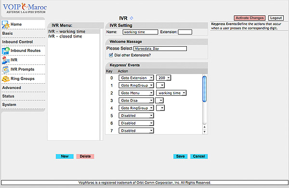Screen dimensions: 289x188
Task: Open ring group target dropdown for key 1
Action: tap(160, 86)
